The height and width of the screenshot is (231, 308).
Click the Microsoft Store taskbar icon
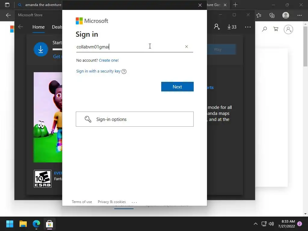pos(50,224)
